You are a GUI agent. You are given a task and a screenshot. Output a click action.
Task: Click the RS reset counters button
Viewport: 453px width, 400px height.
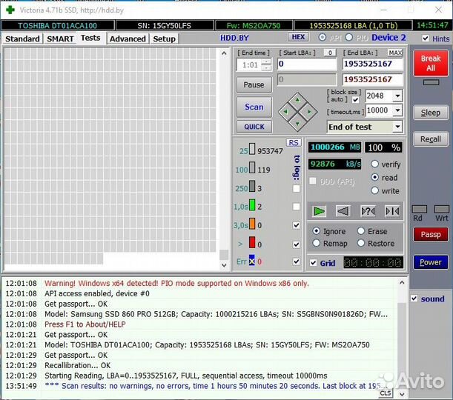294,142
